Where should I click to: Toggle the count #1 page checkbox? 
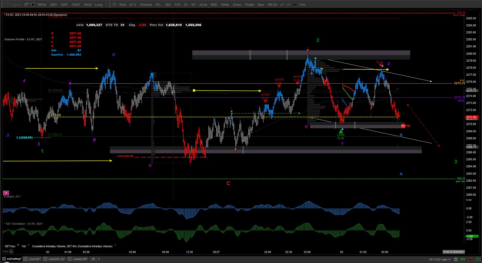[x=25, y=259]
